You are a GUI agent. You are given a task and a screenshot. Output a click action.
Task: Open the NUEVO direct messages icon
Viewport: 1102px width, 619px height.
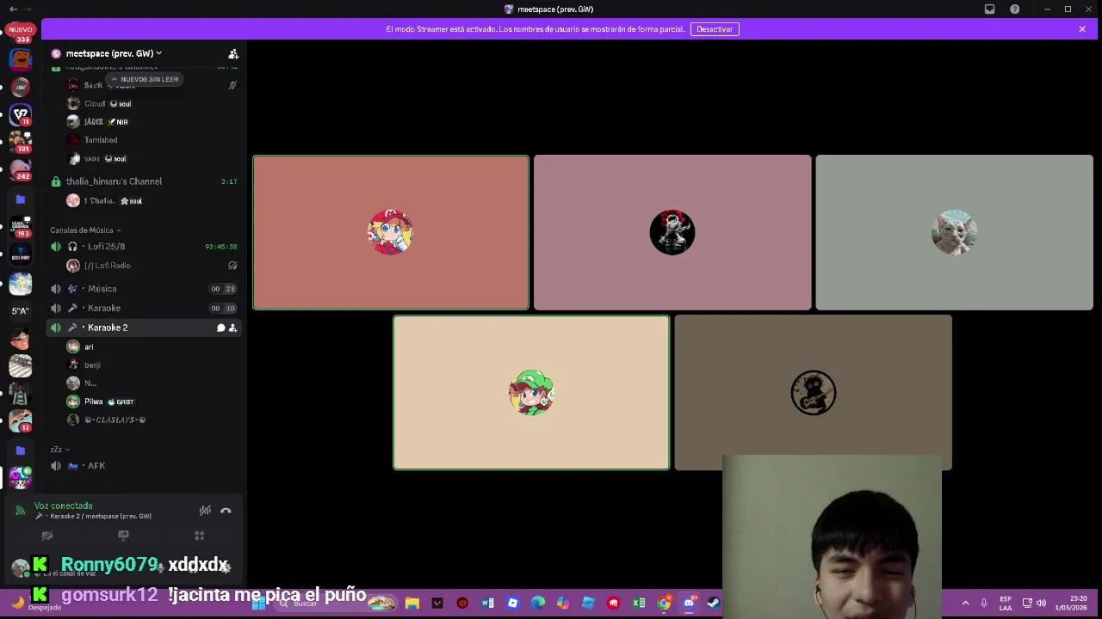[x=21, y=32]
